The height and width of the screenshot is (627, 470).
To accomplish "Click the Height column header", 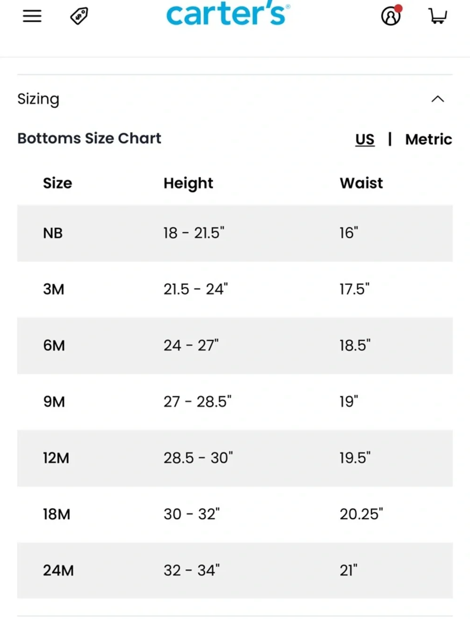I will coord(188,183).
